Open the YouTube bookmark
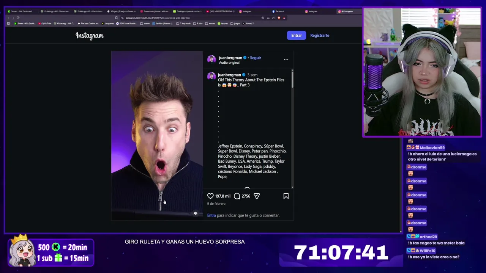The width and height of the screenshot is (486, 273). (45, 24)
